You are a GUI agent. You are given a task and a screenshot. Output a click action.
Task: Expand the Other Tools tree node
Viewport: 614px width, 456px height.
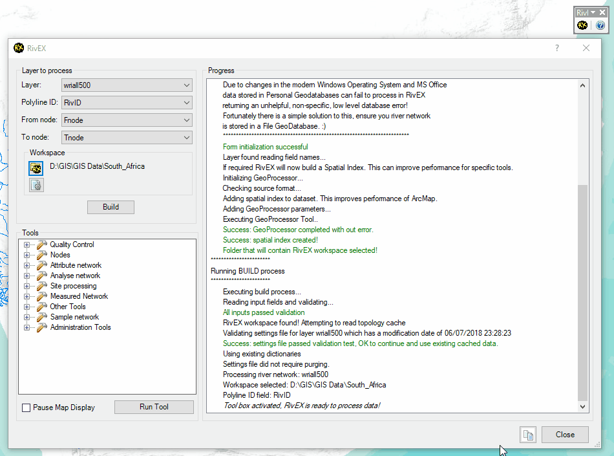[26, 307]
